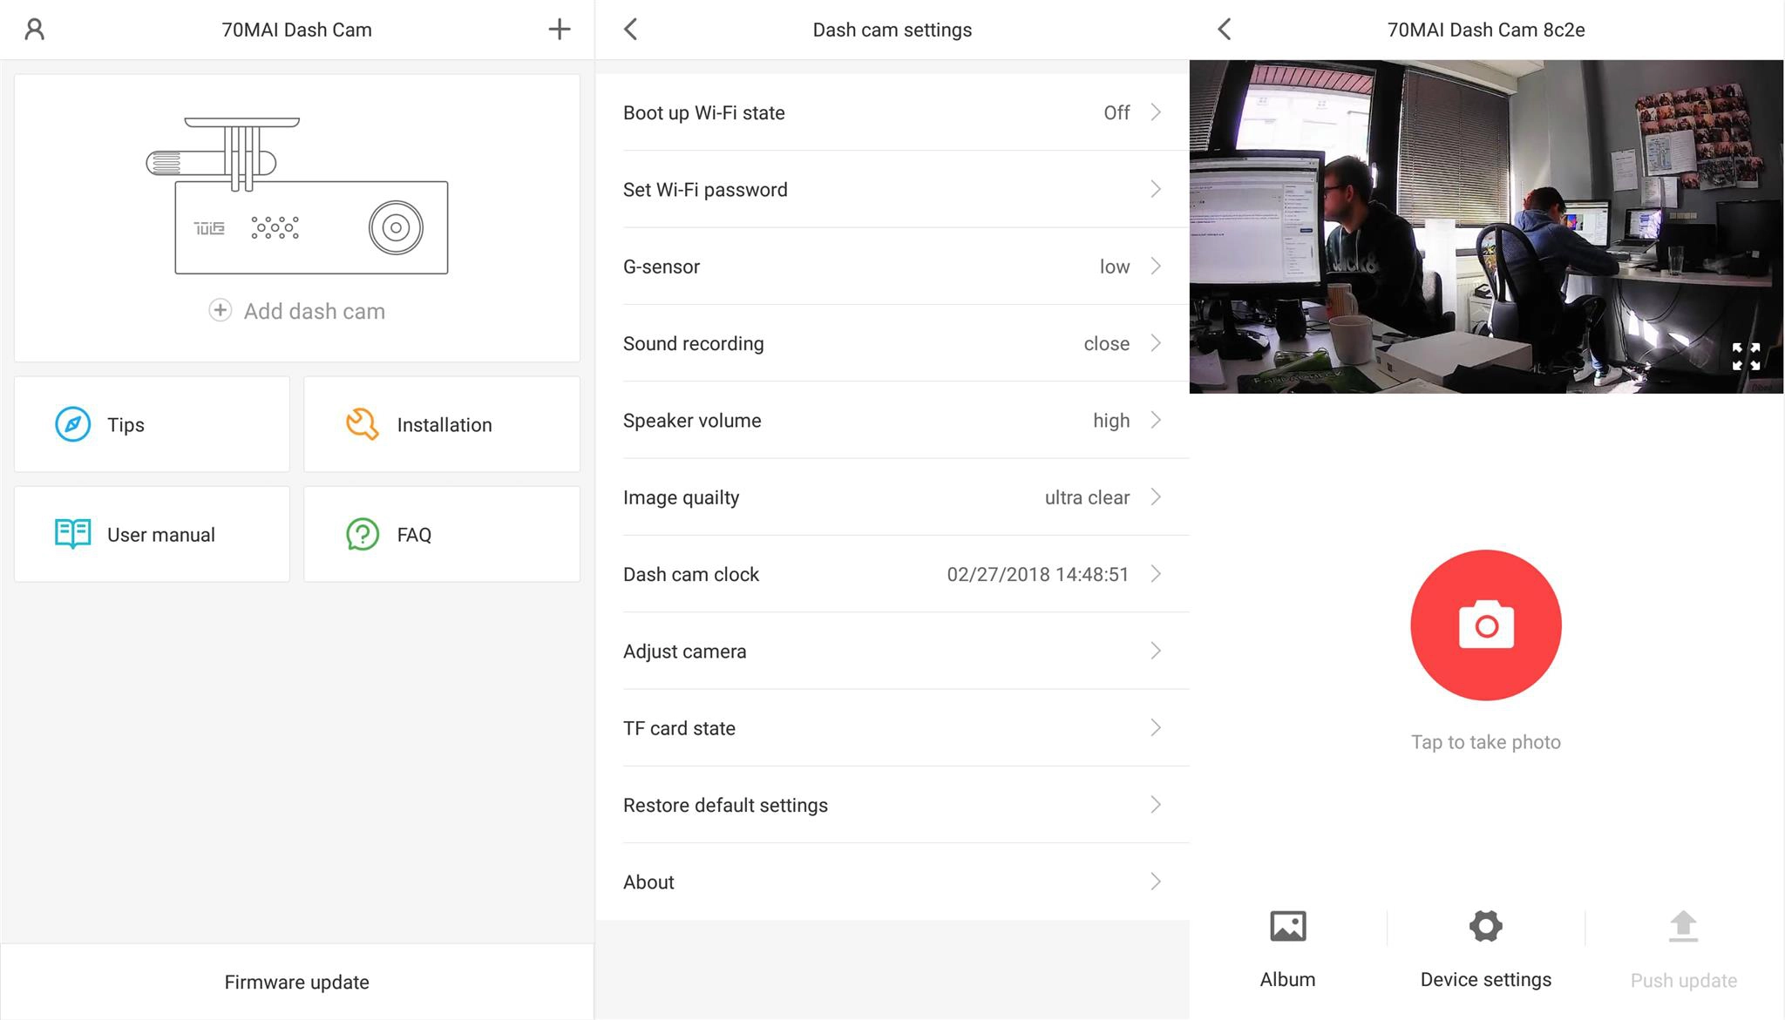Expand Image quality options
Screen dimensions: 1785x1020
[892, 497]
